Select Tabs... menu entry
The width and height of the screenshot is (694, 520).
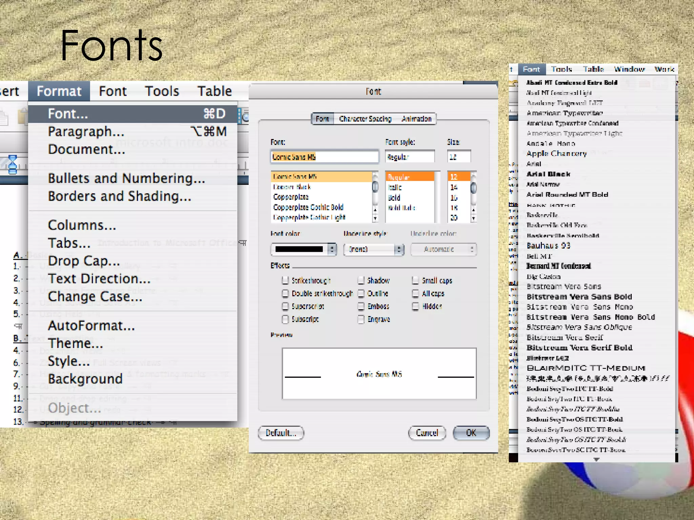(133, 243)
